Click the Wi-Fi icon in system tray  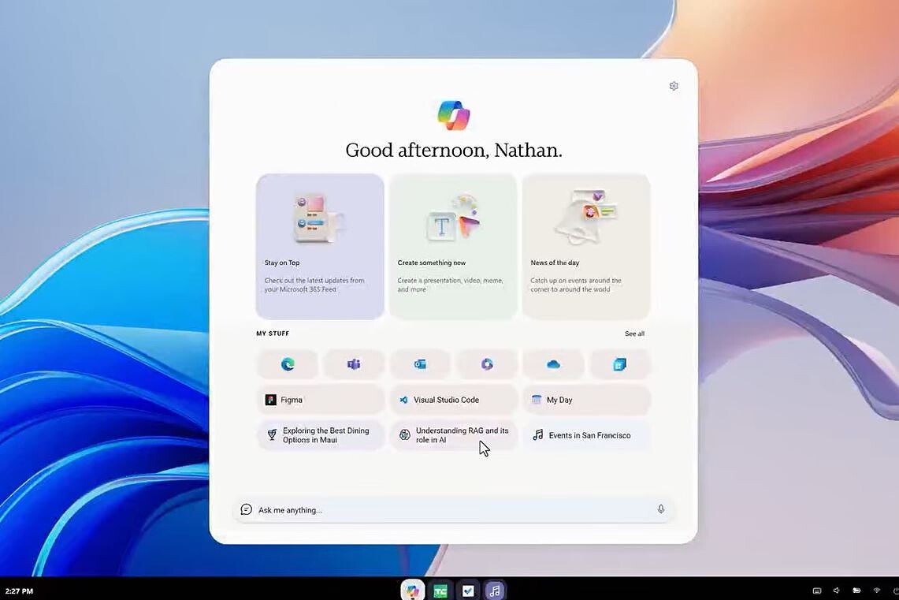(876, 591)
